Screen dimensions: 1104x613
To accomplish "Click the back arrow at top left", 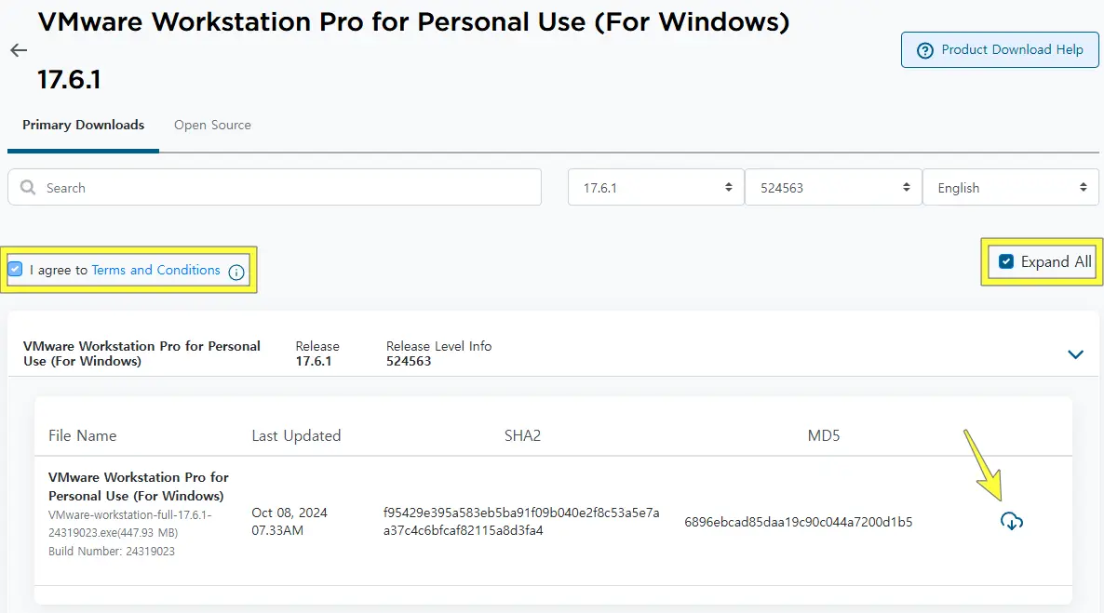I will [18, 50].
